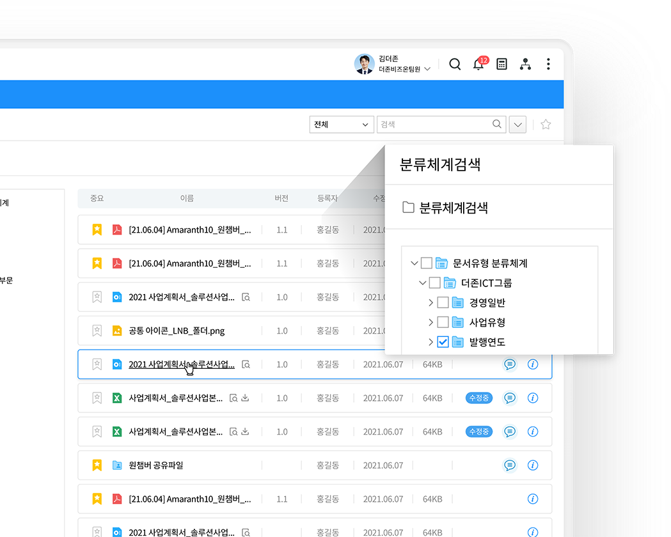
Task: Click the image file icon for 공통 아이콘_LNB_폴더.png
Action: pos(117,331)
